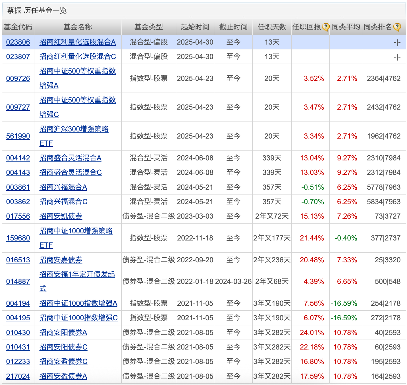The height and width of the screenshot is (385, 407).
Task: Open fund code 009727 link
Action: (x=18, y=107)
